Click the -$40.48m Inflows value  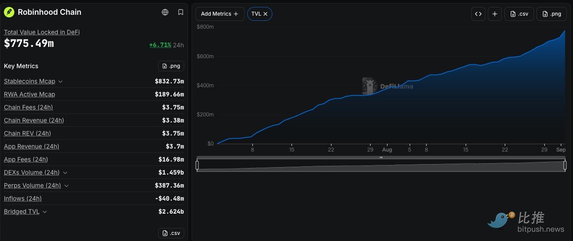[x=169, y=198]
